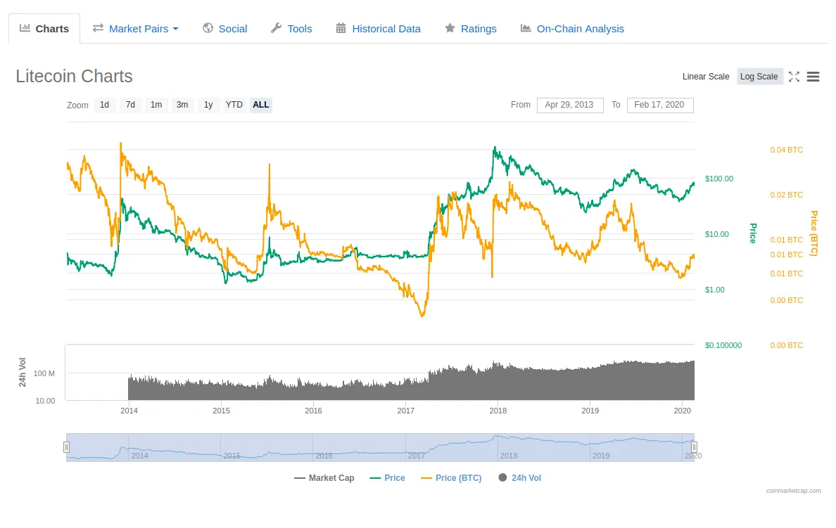The width and height of the screenshot is (836, 528).
Task: Click the left navigator range handle
Action: click(x=67, y=447)
